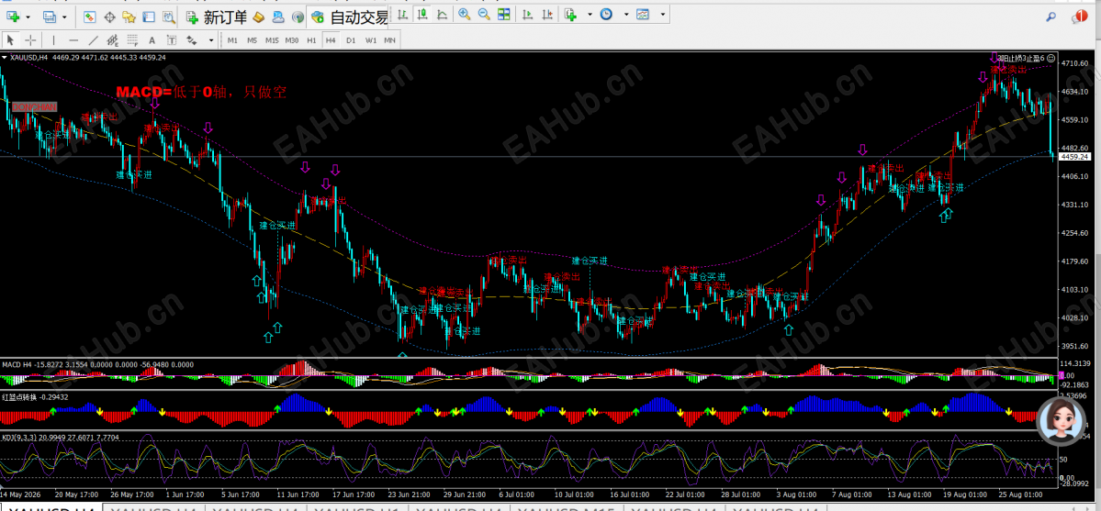
Task: Switch chart to bar chart
Action: click(403, 14)
